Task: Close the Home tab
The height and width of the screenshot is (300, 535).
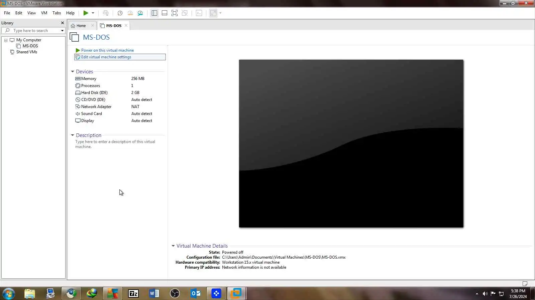Action: (x=93, y=26)
